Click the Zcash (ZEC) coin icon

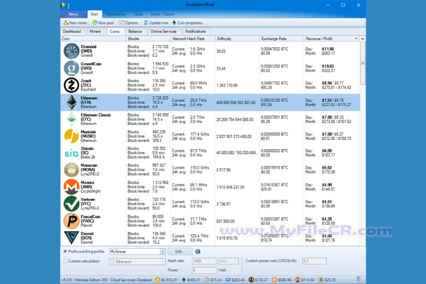pos(71,85)
